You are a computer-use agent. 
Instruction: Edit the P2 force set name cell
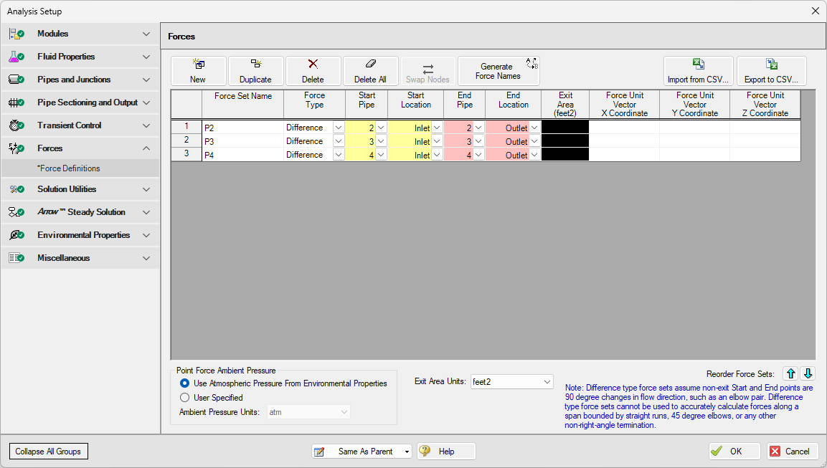pos(242,128)
